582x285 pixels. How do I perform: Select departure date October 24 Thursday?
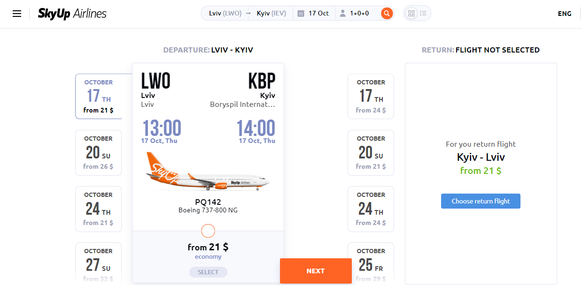point(98,209)
